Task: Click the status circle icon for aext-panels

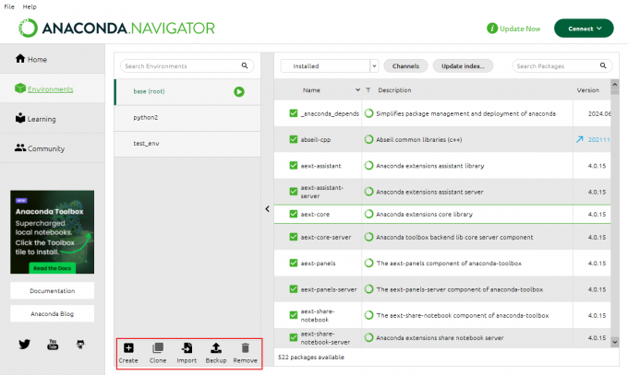Action: [x=368, y=264]
